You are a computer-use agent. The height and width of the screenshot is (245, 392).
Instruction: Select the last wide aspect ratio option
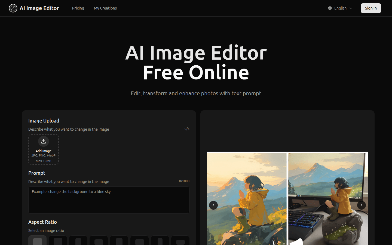[x=180, y=241]
